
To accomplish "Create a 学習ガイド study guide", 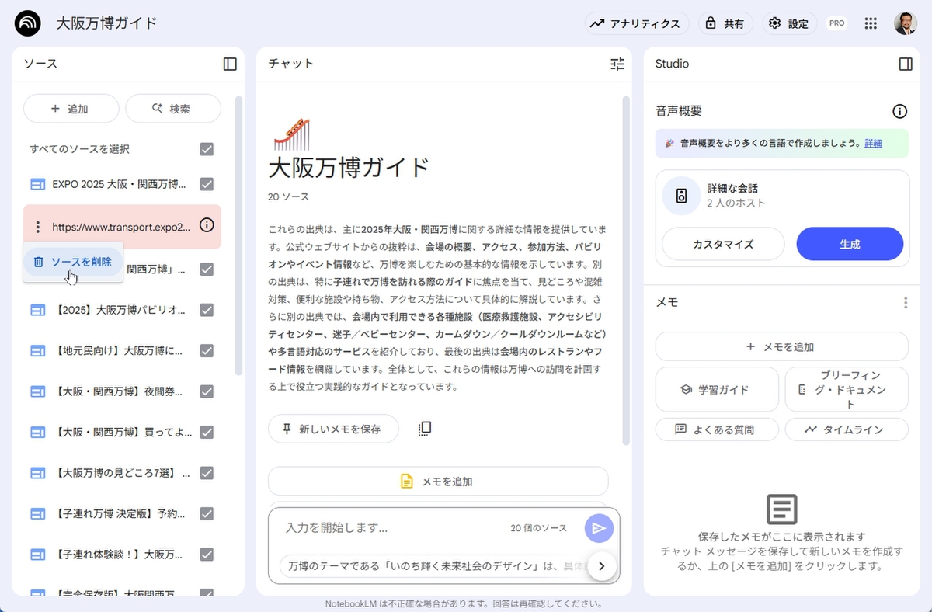I will pos(717,389).
